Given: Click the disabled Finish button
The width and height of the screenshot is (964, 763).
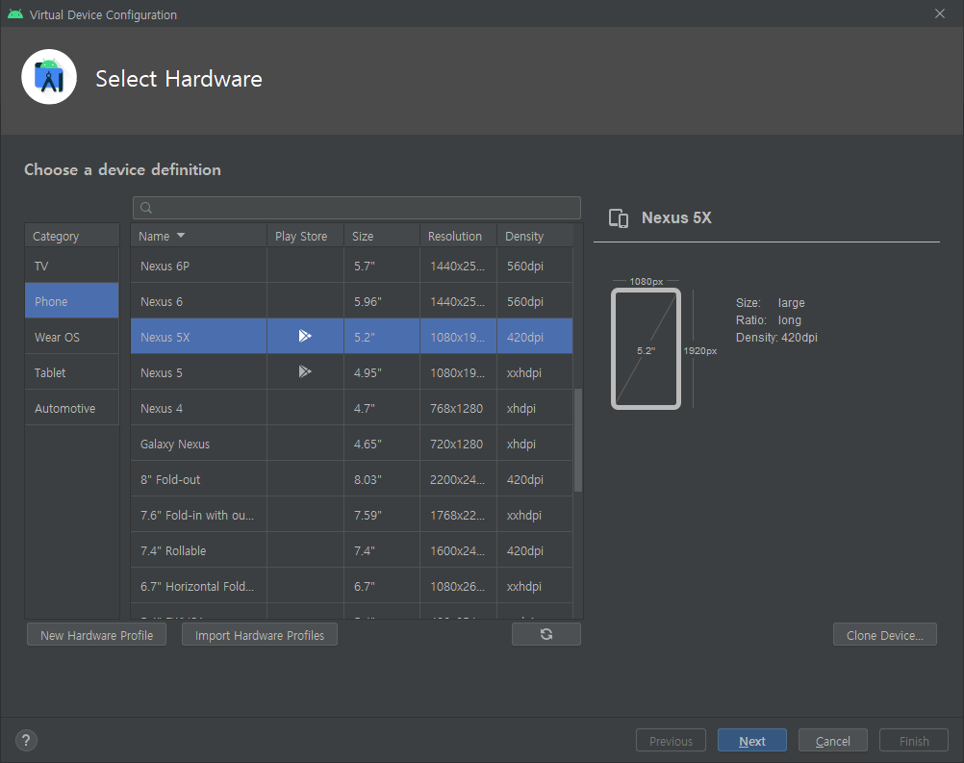Looking at the screenshot, I should 914,741.
